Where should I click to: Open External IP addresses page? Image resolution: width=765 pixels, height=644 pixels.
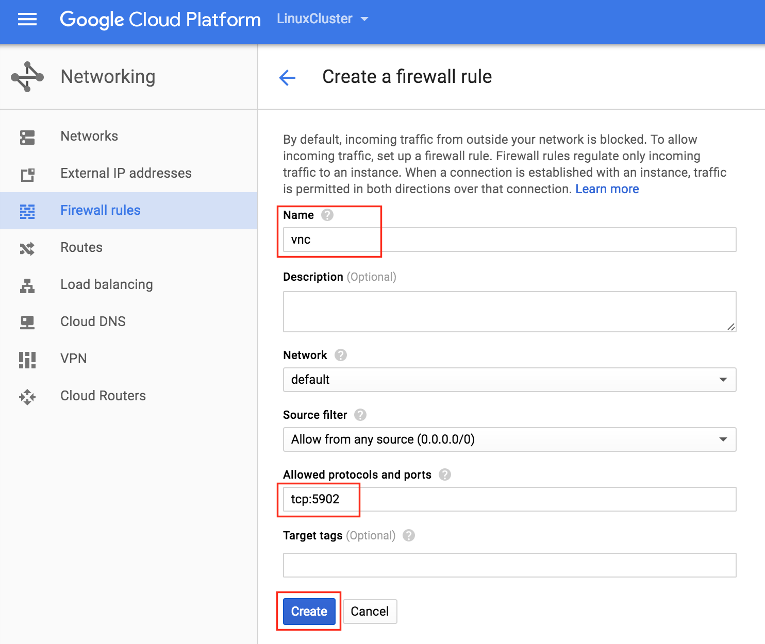129,173
